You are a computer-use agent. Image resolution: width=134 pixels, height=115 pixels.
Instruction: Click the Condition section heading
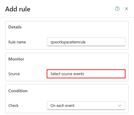18,91
